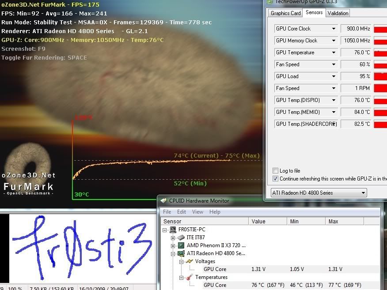Viewport: 387px width, 290px height.
Task: Collapse the FR0STIE-PC tree node
Action: (x=165, y=230)
